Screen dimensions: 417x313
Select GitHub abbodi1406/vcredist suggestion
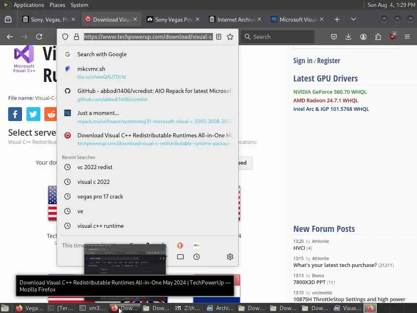tap(147, 95)
